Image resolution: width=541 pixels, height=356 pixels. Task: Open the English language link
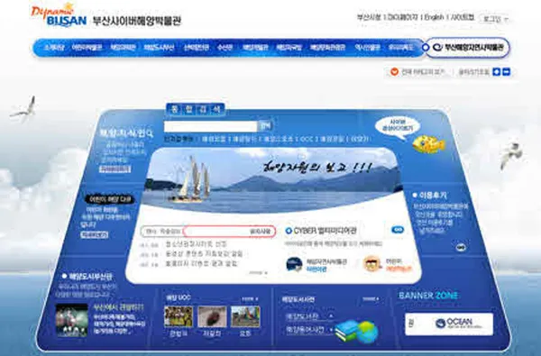pyautogui.click(x=434, y=17)
